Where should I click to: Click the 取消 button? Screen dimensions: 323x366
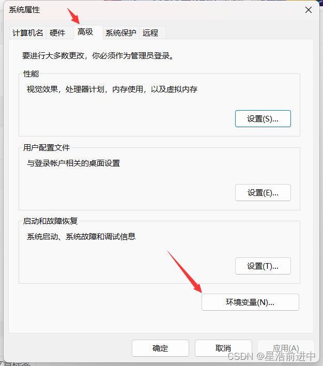tap(223, 348)
